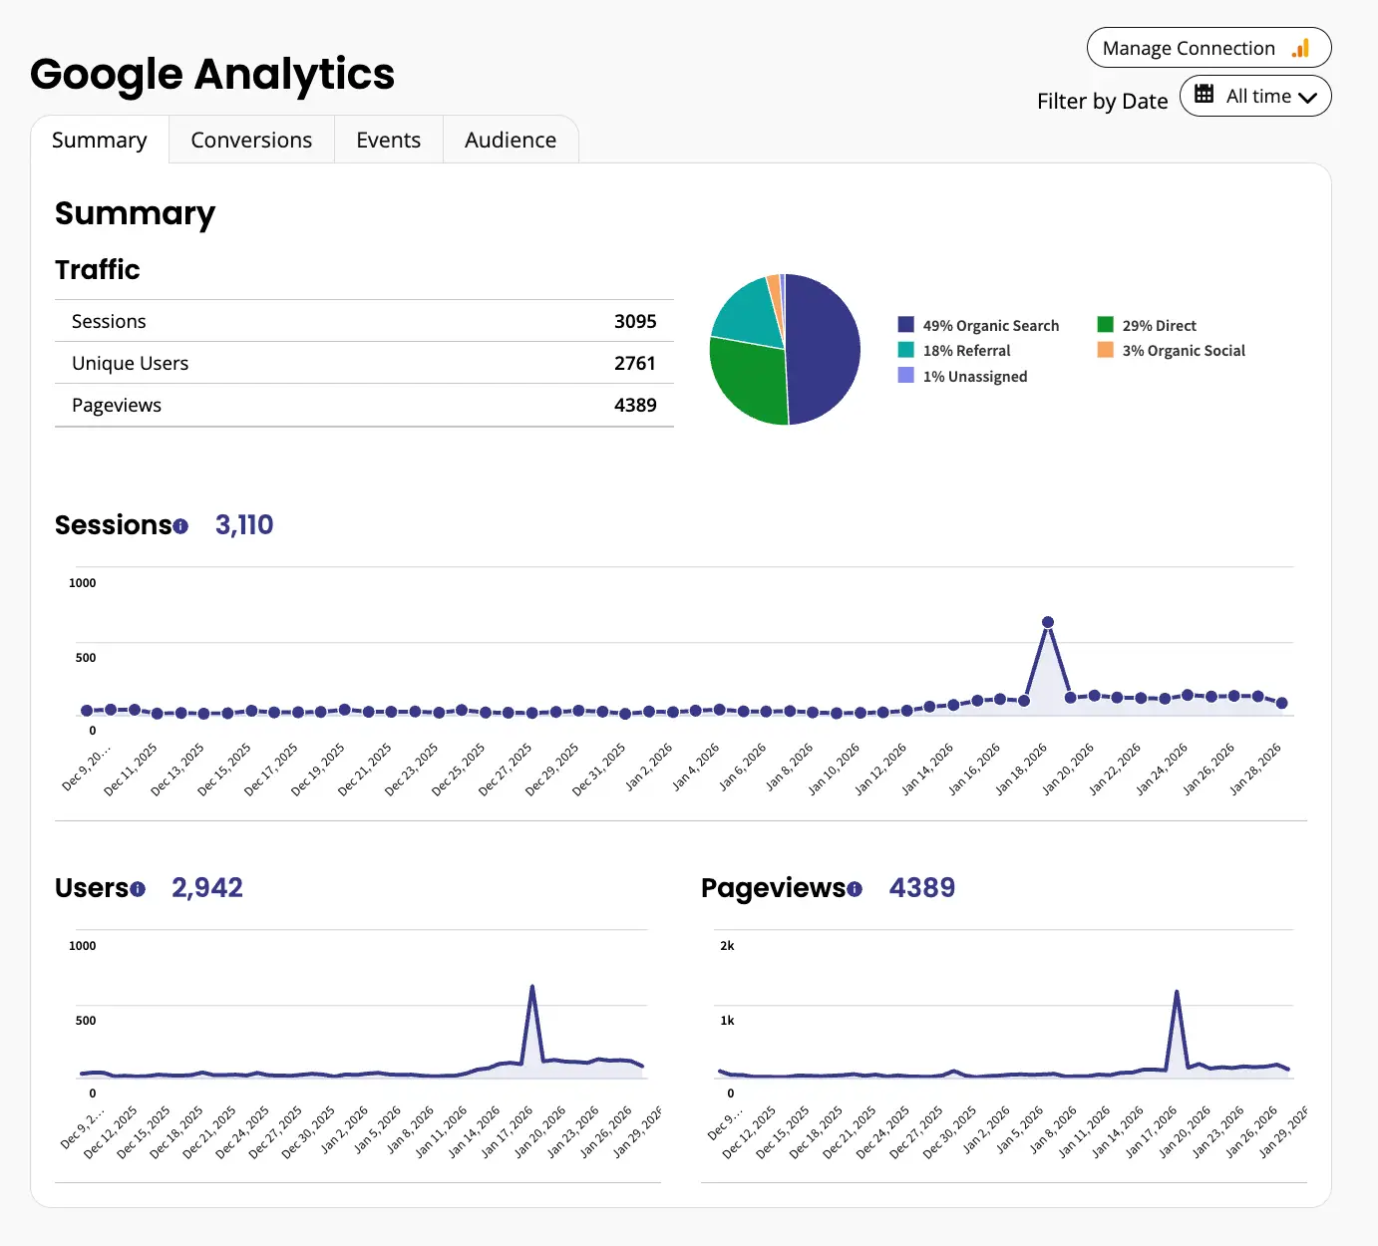Image resolution: width=1378 pixels, height=1246 pixels.
Task: Click the Jan 18 peak point on the Sessions chart
Action: coord(1047,621)
